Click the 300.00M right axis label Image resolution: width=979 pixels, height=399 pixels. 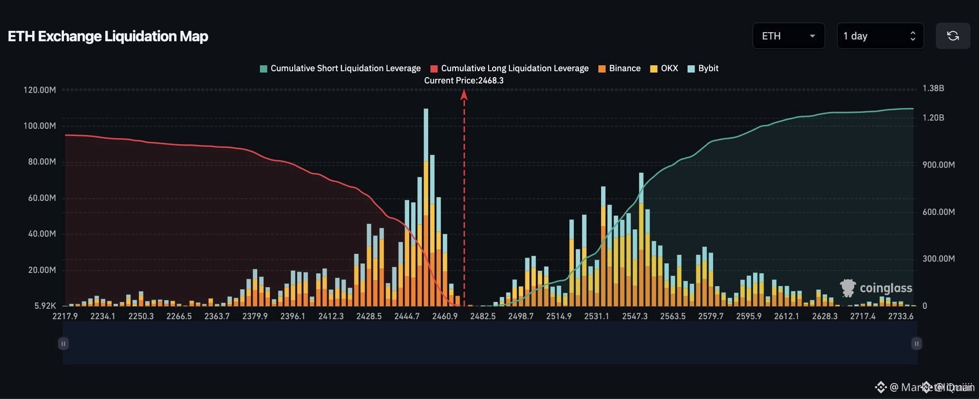pyautogui.click(x=939, y=258)
